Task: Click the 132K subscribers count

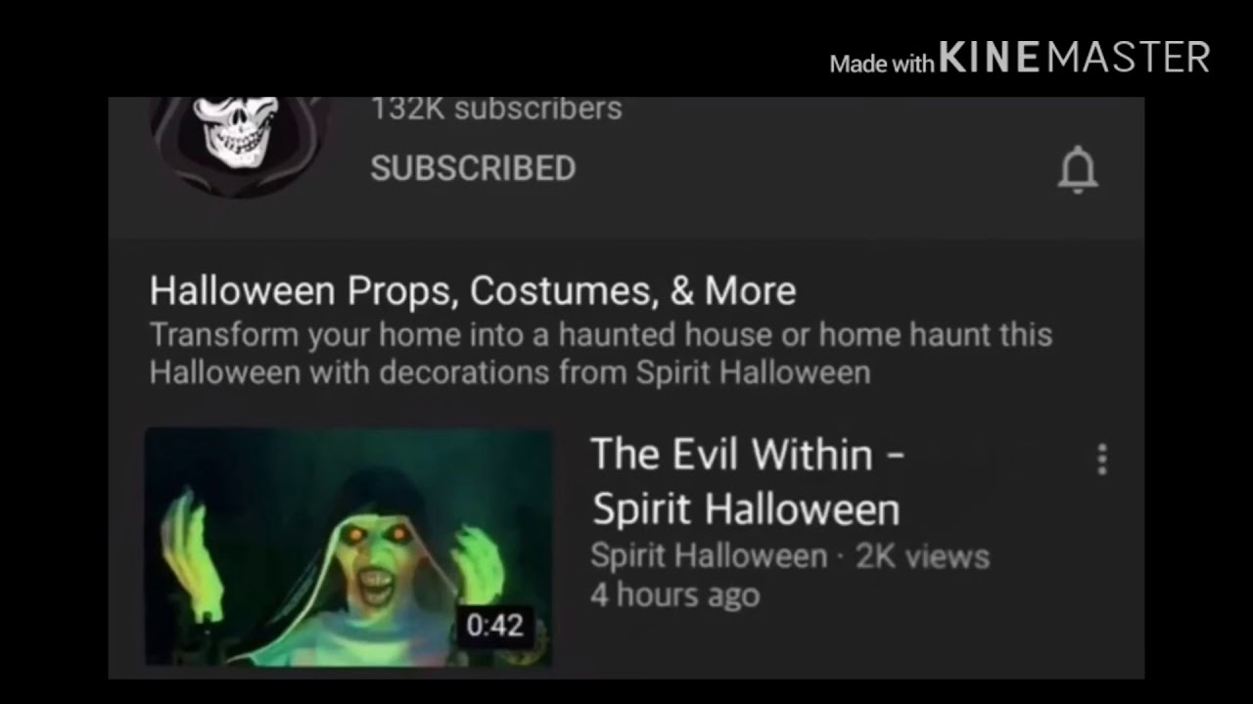Action: (x=496, y=108)
